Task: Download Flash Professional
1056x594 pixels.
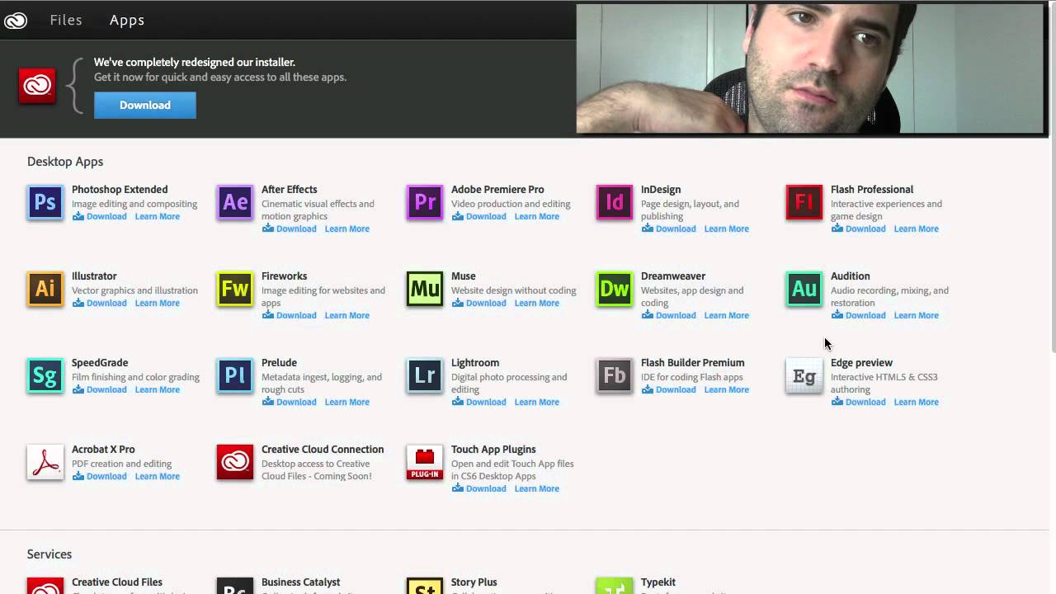Action: coord(859,229)
